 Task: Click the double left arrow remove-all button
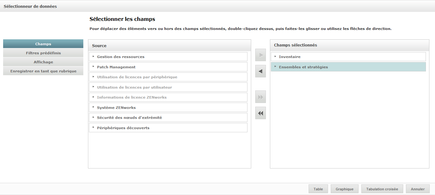pyautogui.click(x=261, y=113)
